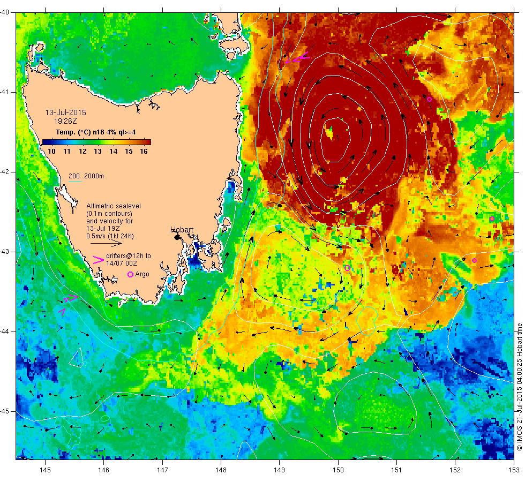Click the '145' longitude axis label
The height and width of the screenshot is (482, 525).
[x=45, y=470]
